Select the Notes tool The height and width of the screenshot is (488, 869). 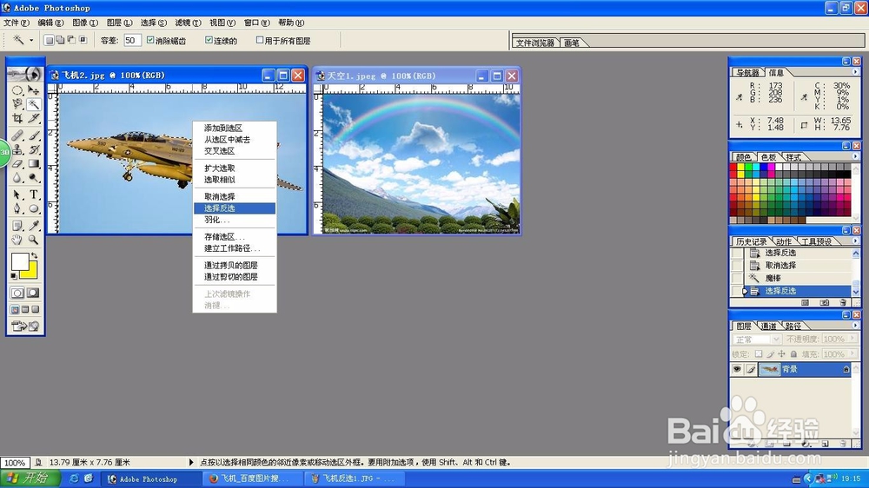17,226
